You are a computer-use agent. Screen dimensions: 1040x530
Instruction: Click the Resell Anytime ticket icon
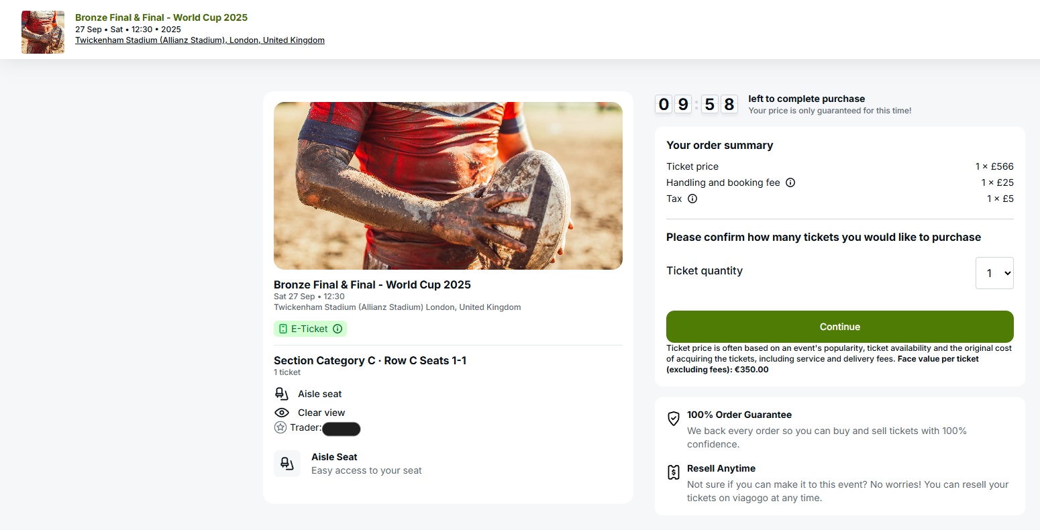tap(674, 472)
